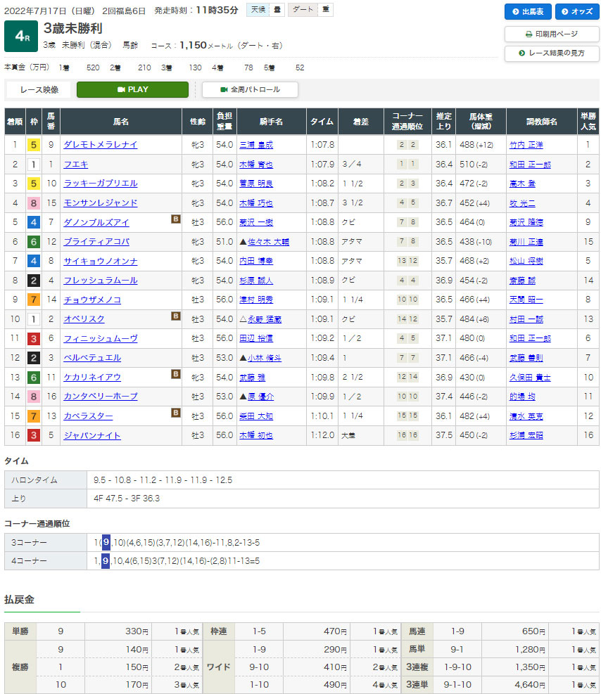
Task: Open trainer 竹内 正洋's profile link
Action: click(x=526, y=145)
